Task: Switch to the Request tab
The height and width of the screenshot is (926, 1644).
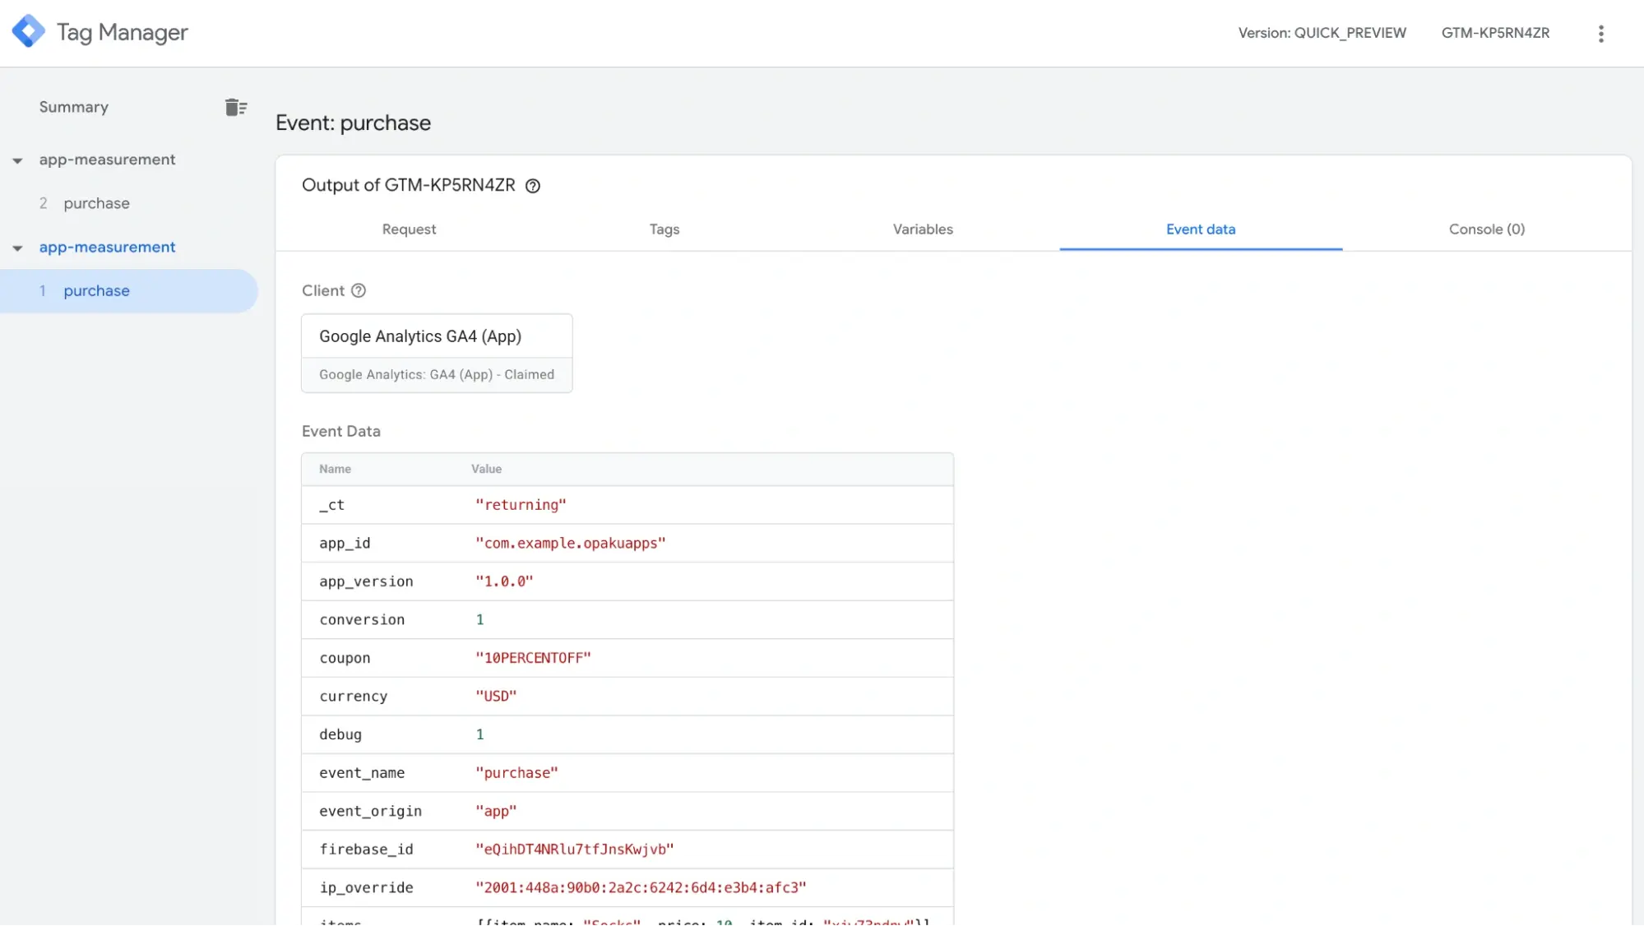Action: pos(409,229)
